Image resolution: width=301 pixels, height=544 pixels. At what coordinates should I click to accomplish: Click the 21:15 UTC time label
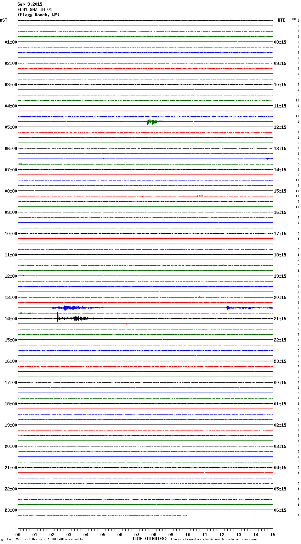pos(280,319)
